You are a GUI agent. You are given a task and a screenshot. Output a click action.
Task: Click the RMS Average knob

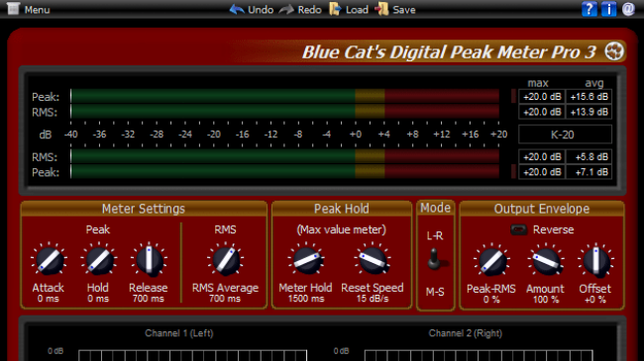[x=225, y=260]
